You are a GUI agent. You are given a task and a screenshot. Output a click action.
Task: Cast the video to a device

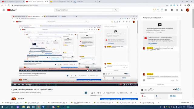[x=131, y=84]
